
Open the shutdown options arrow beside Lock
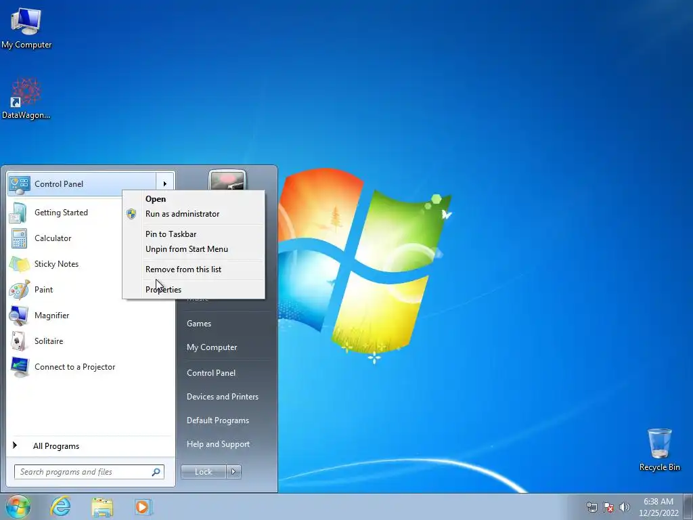click(233, 472)
